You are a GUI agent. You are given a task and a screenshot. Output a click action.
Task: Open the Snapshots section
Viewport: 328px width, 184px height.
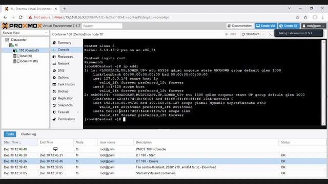[x=65, y=105]
